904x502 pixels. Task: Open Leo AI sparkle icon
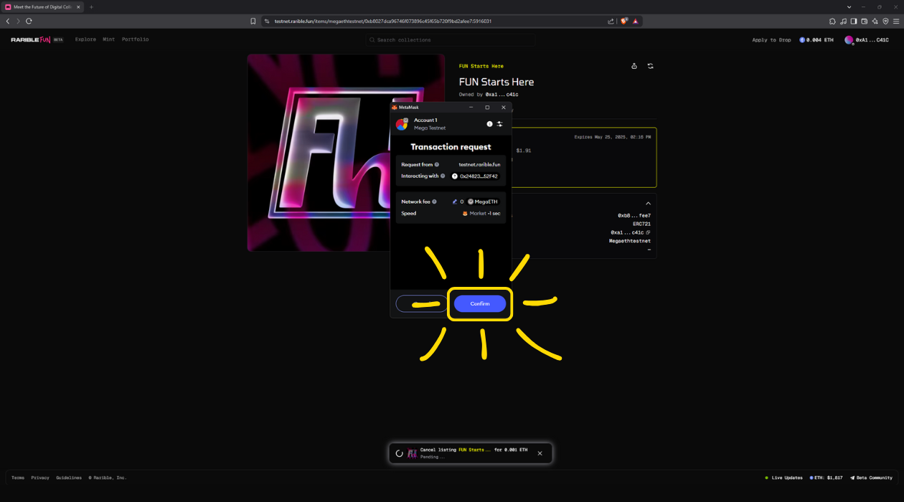coord(875,21)
